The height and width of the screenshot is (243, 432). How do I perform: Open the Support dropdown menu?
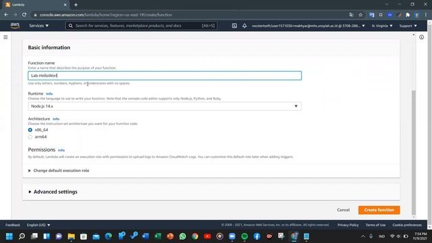(408, 26)
